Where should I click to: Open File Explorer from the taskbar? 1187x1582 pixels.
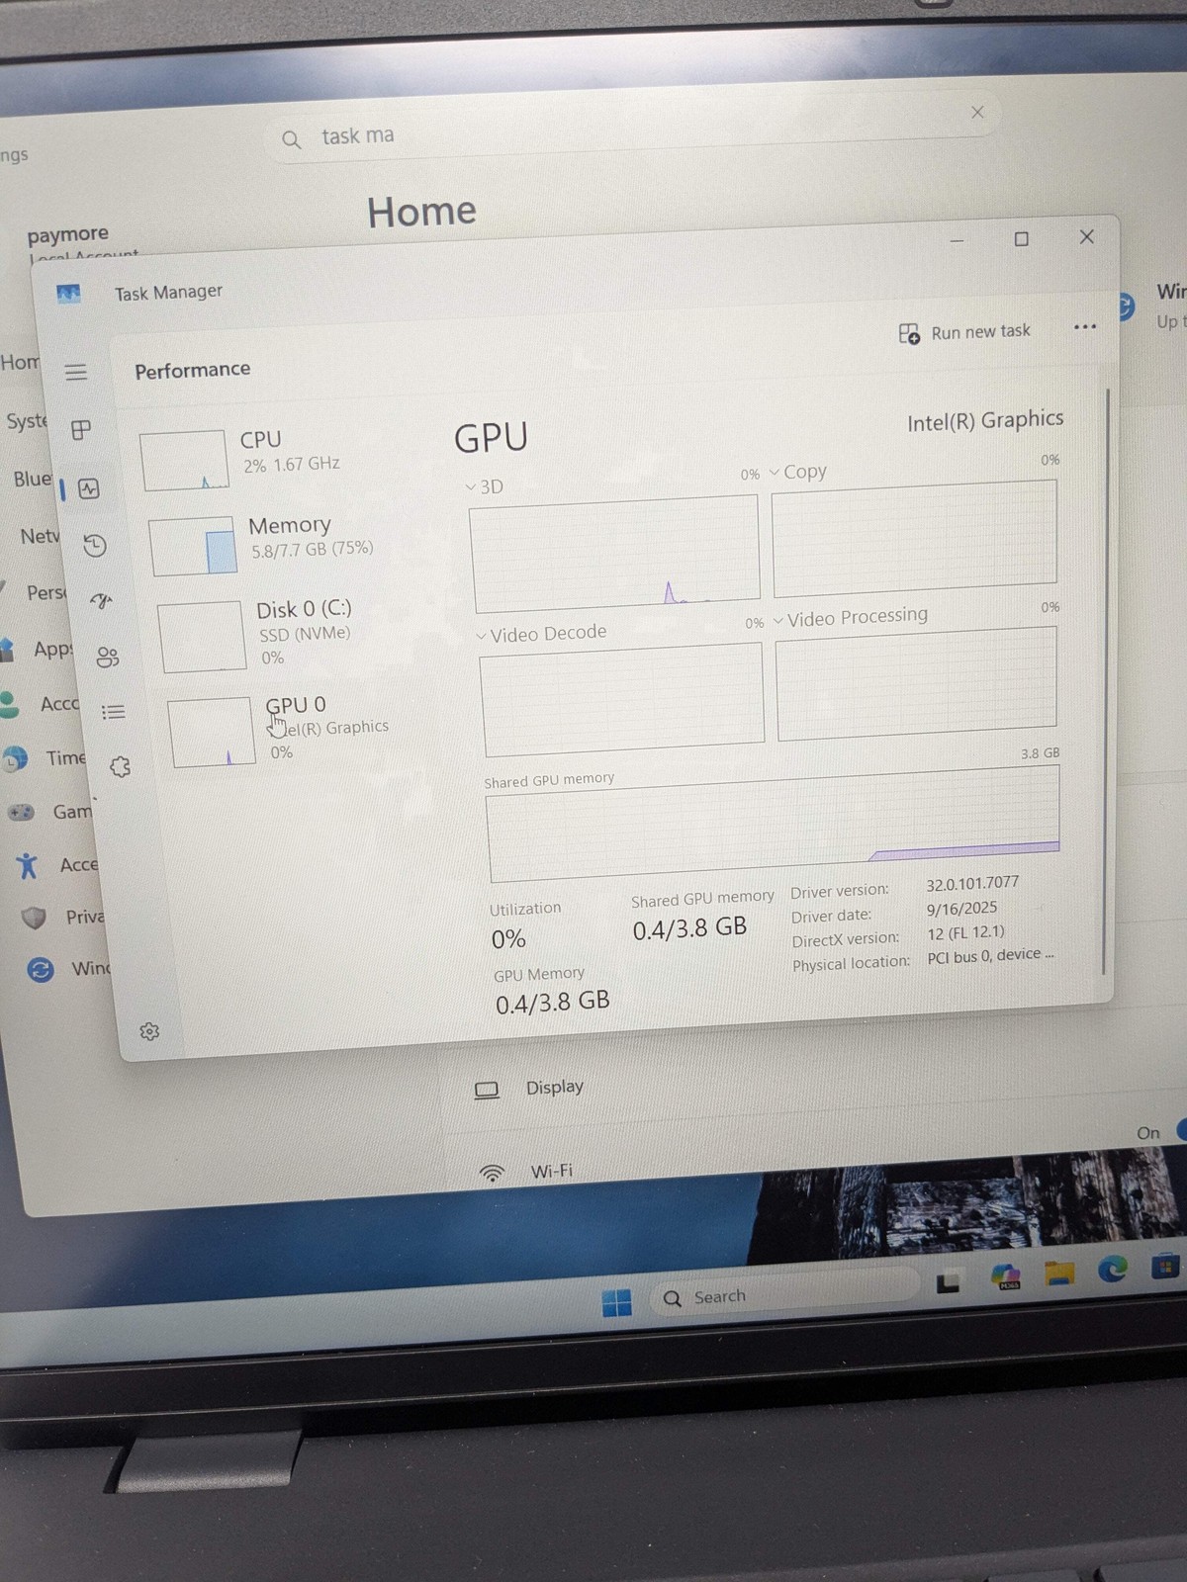(x=1059, y=1273)
